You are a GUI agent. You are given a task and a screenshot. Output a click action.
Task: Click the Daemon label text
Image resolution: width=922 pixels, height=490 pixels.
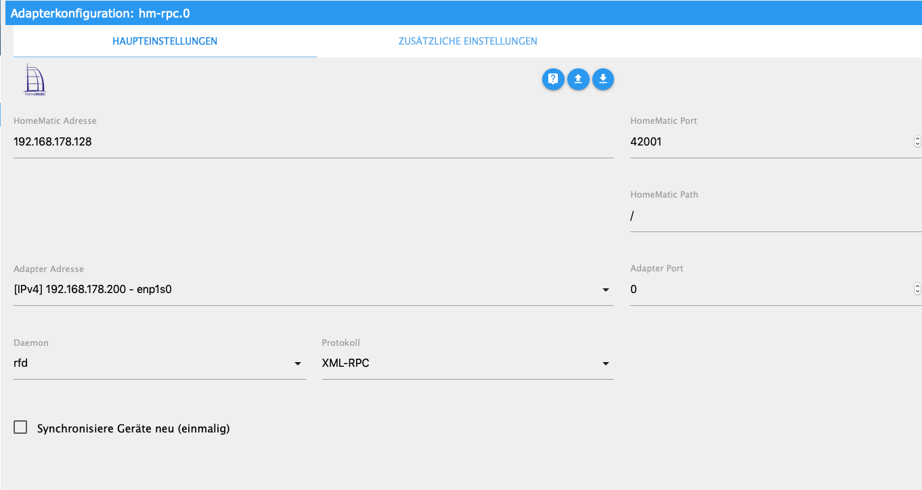click(x=31, y=342)
